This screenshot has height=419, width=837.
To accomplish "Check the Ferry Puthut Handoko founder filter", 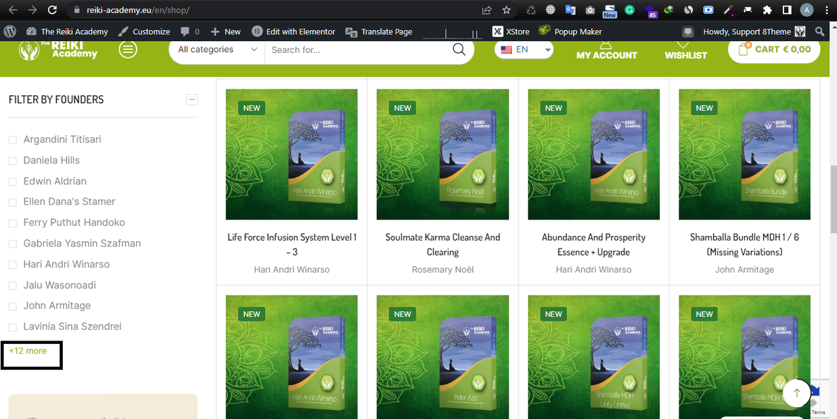I will coord(12,223).
